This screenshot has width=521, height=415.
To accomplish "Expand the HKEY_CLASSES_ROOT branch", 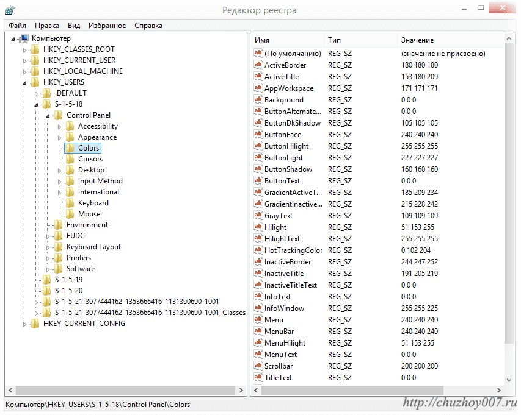I will [24, 50].
